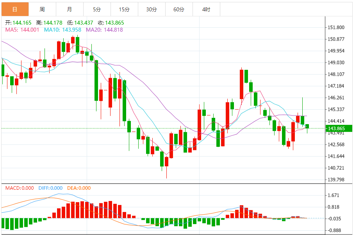Click the 1.671 MACD axis label
The width and height of the screenshot is (355, 235).
(x=333, y=195)
